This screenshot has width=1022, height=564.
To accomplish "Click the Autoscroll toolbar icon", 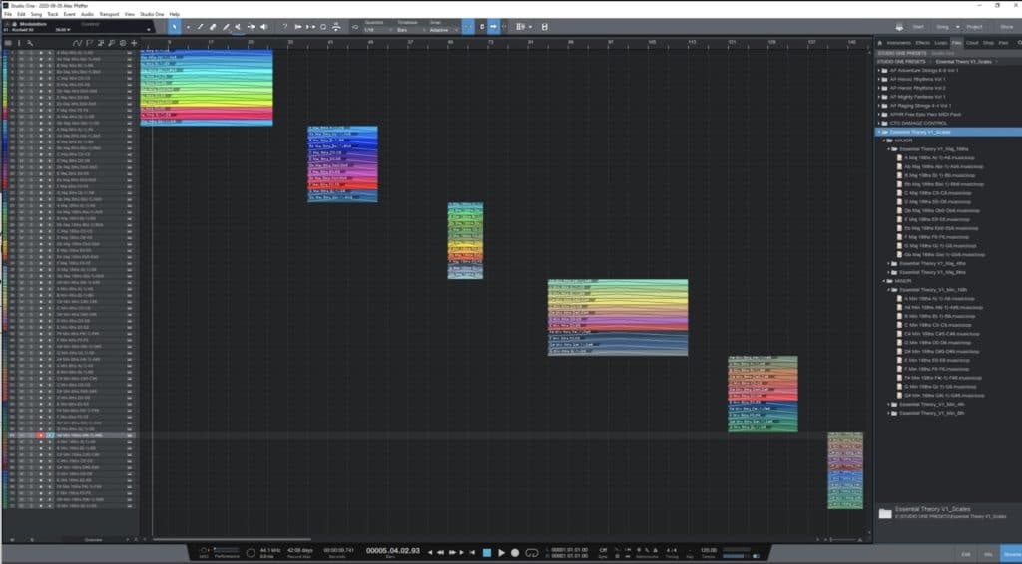I will pos(493,27).
